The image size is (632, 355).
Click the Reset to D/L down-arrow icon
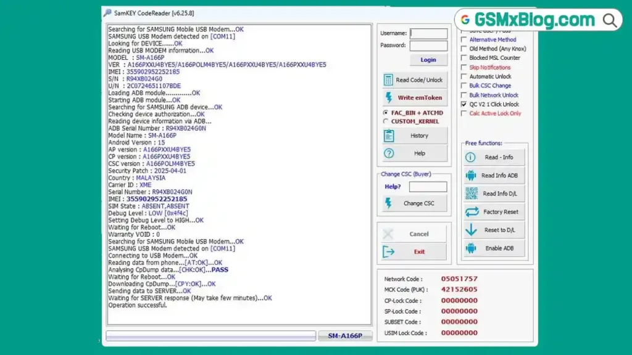click(471, 230)
